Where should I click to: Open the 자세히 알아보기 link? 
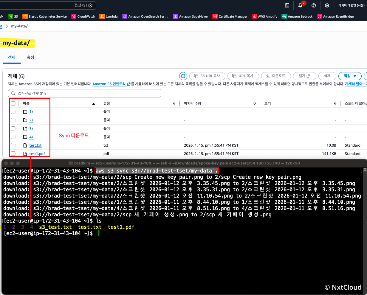[356, 84]
